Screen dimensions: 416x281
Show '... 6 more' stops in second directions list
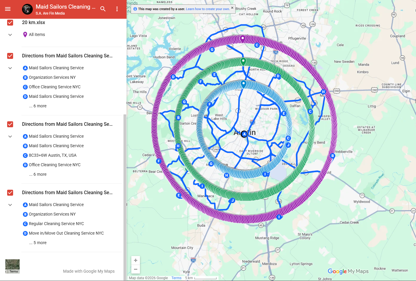point(38,174)
